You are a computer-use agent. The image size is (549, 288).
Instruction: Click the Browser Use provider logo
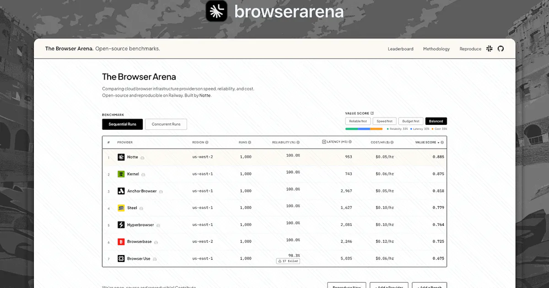pyautogui.click(x=121, y=259)
